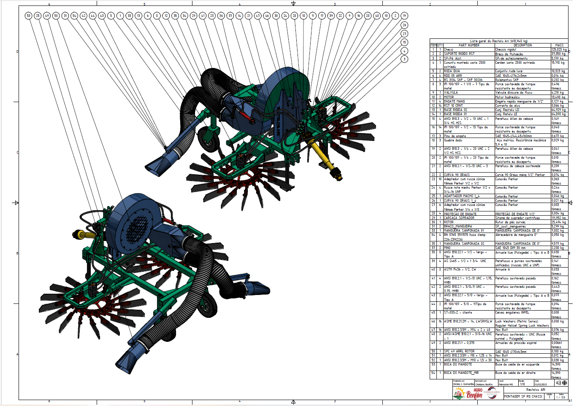Click the DESCRIPTION column header

523,45
